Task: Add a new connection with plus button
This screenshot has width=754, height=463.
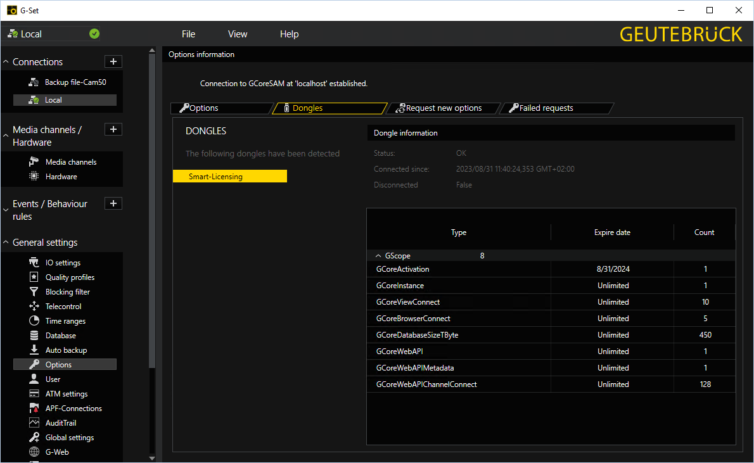Action: [113, 61]
